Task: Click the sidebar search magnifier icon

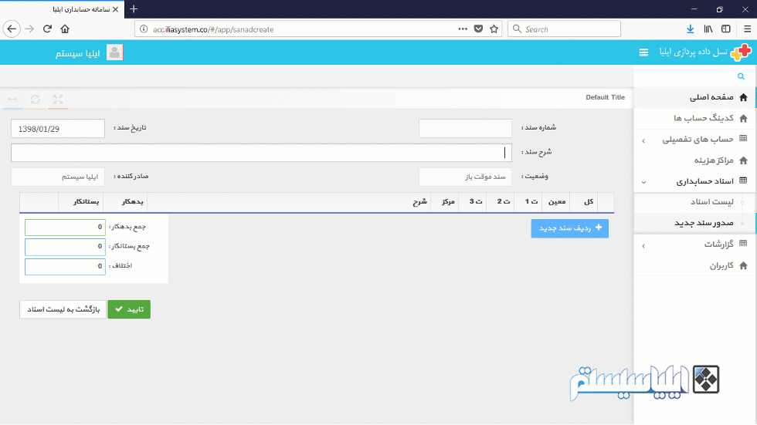Action: click(741, 76)
